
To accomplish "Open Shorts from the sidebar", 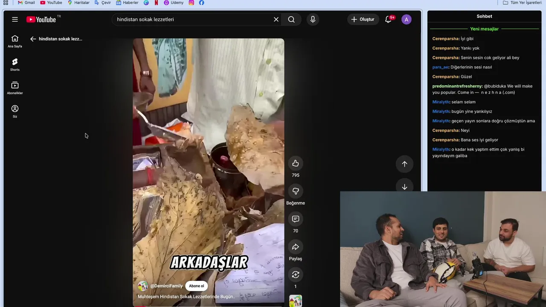I will [x=15, y=65].
